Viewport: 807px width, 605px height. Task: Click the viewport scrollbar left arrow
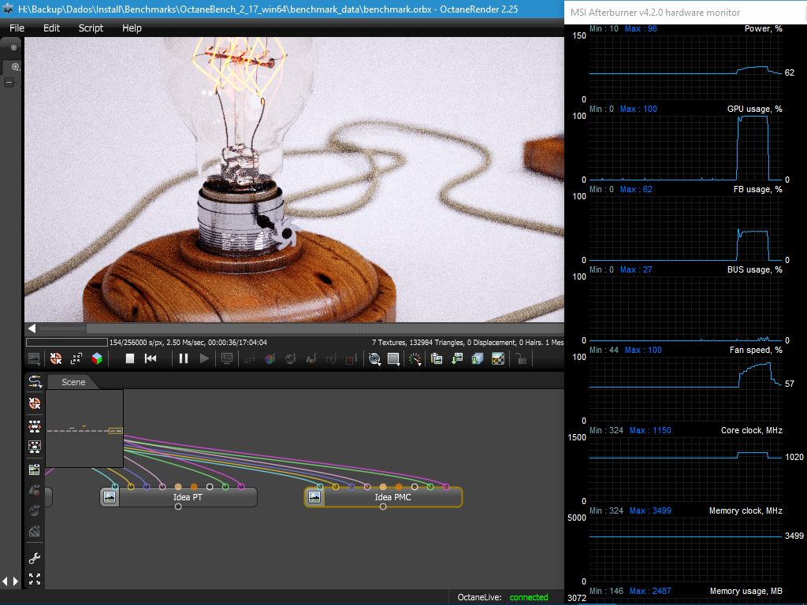[x=32, y=328]
